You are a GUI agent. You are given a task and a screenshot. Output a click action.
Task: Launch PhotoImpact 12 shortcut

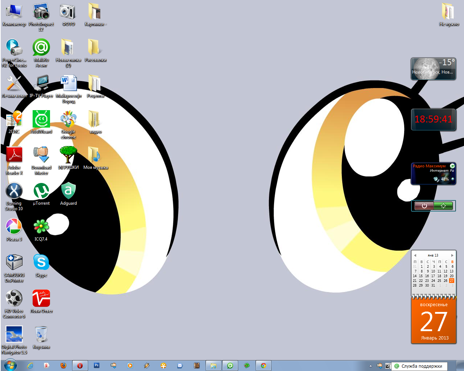click(x=41, y=17)
